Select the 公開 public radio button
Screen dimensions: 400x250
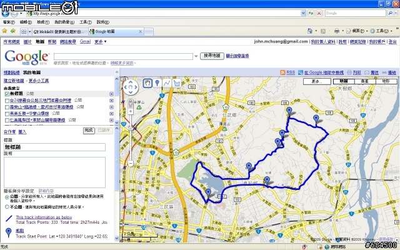[x=7, y=197]
